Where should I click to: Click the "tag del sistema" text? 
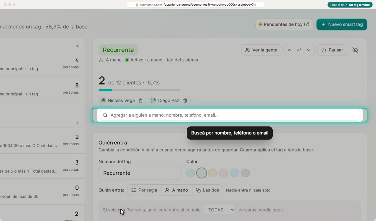point(182,60)
